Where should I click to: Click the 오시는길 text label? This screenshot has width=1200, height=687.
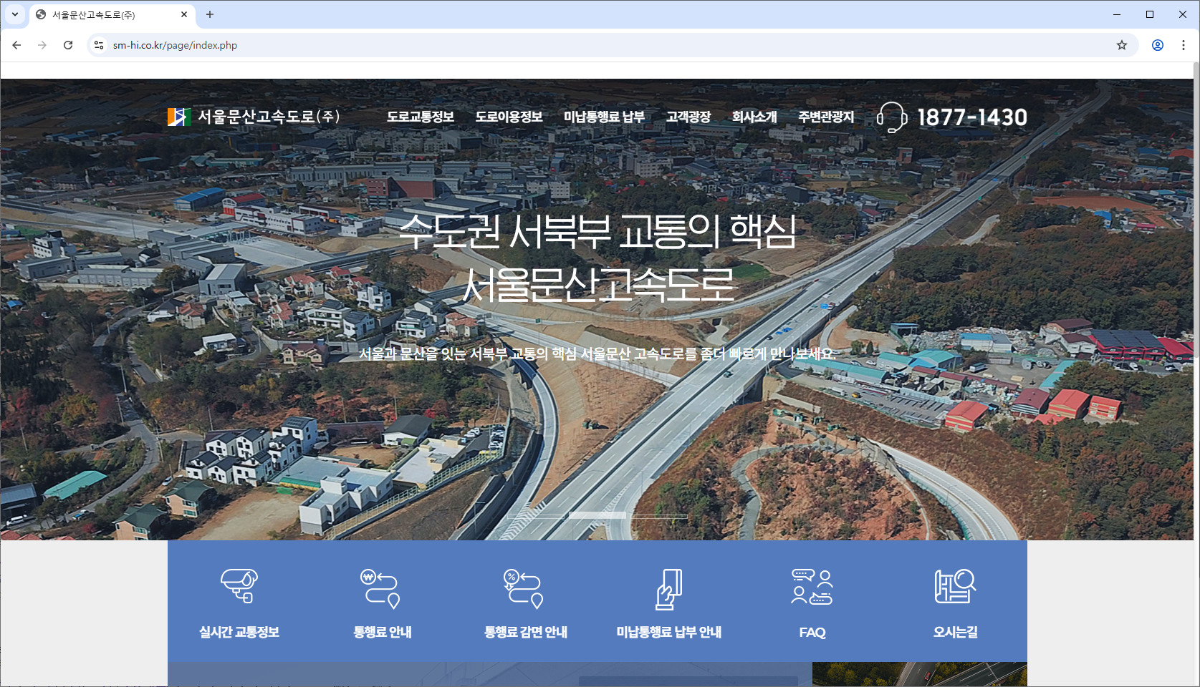(x=956, y=632)
